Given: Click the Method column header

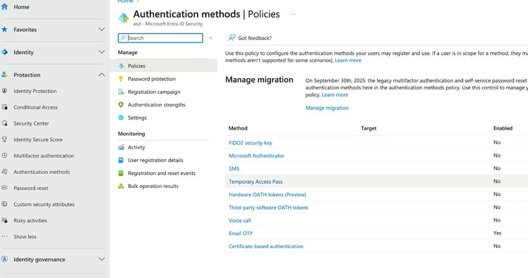Looking at the screenshot, I should point(238,128).
